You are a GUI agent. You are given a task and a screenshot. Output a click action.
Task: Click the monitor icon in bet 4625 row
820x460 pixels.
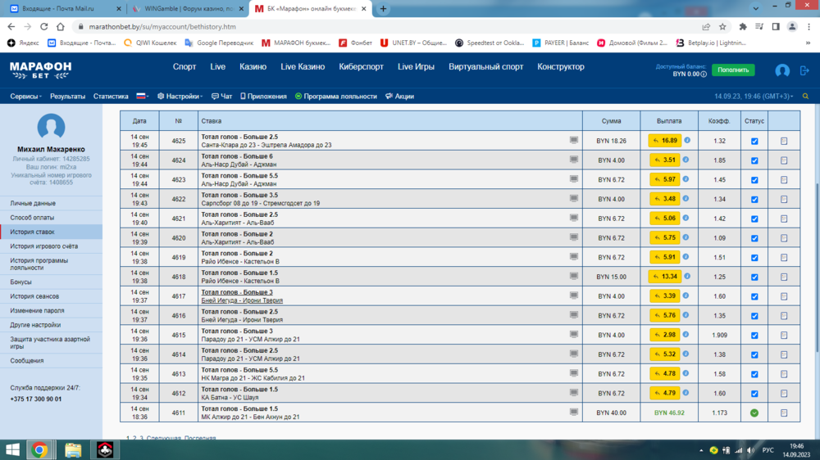pos(574,141)
